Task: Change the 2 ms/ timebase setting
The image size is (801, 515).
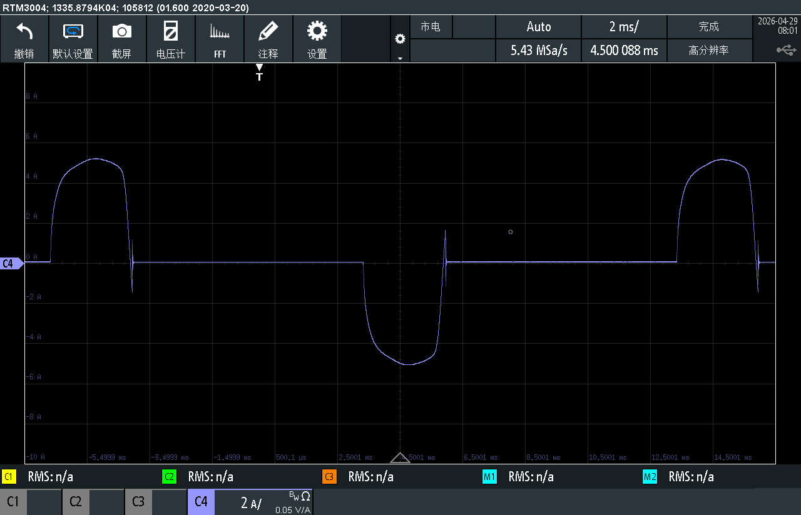Action: click(x=624, y=27)
